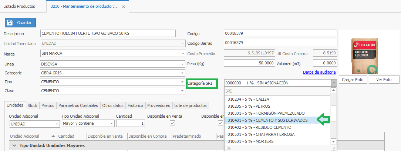Screen dimensions: 401x151
Task: Open the Proveedores tab
Action: pos(159,105)
